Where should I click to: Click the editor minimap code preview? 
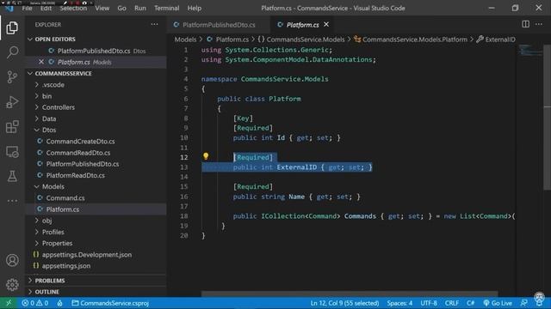(530, 51)
